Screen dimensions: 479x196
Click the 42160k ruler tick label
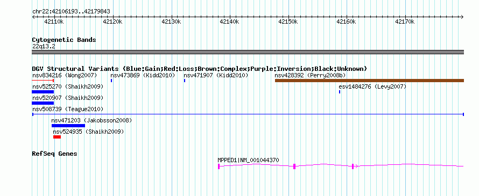(347, 21)
